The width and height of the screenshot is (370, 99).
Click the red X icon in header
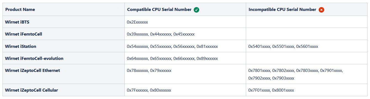(x=321, y=10)
